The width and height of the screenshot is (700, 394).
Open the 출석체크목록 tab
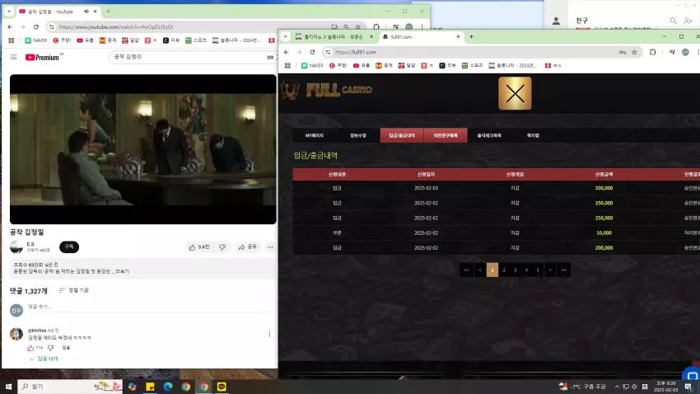(489, 135)
